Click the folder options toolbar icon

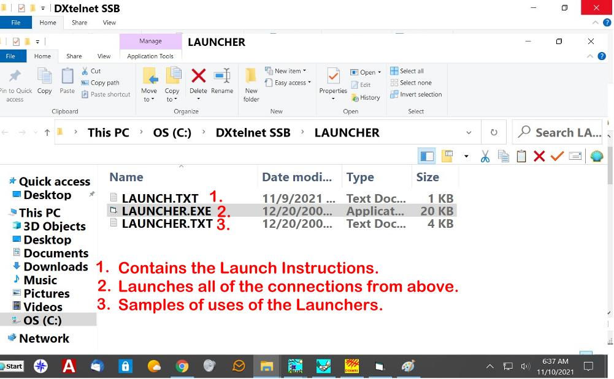pyautogui.click(x=447, y=156)
